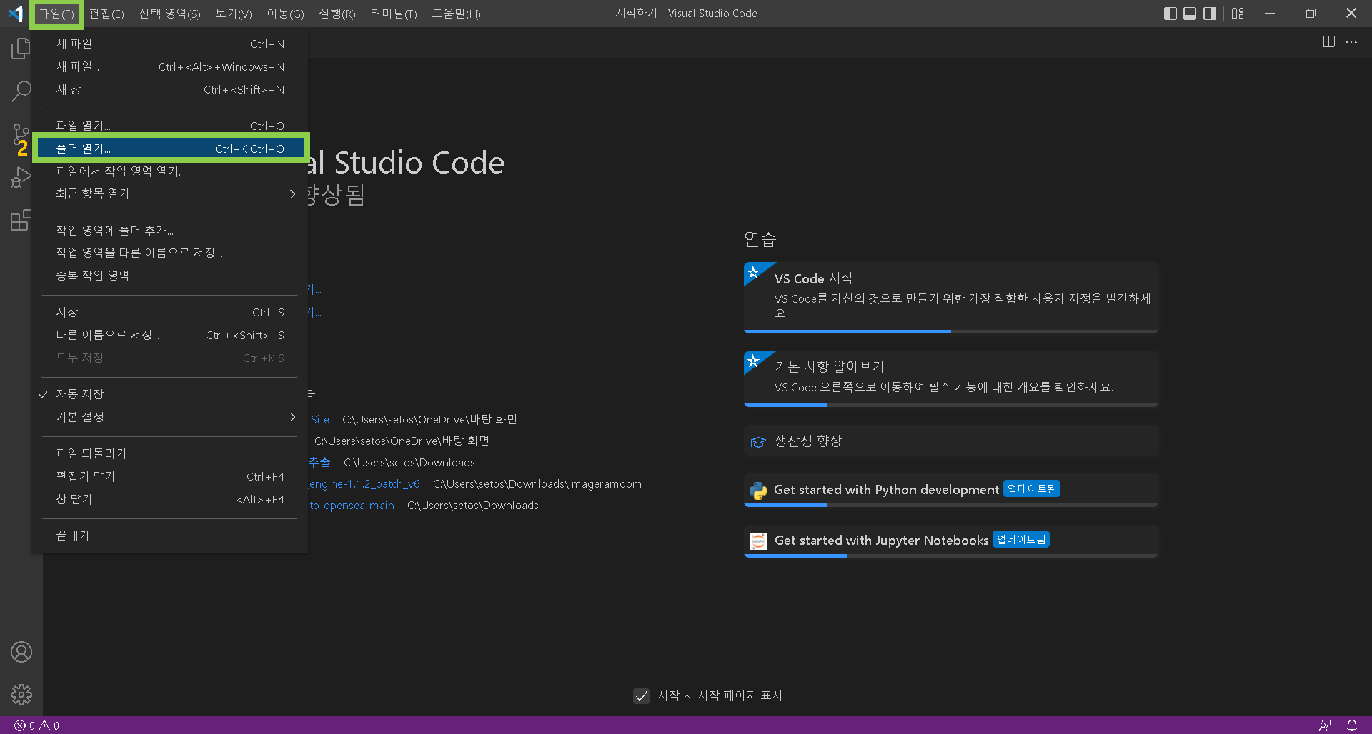
Task: Click progress bar under Python development card
Action: 951,505
